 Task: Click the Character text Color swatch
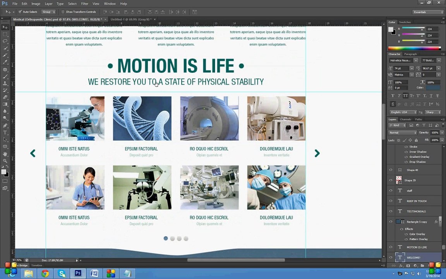pos(432,88)
